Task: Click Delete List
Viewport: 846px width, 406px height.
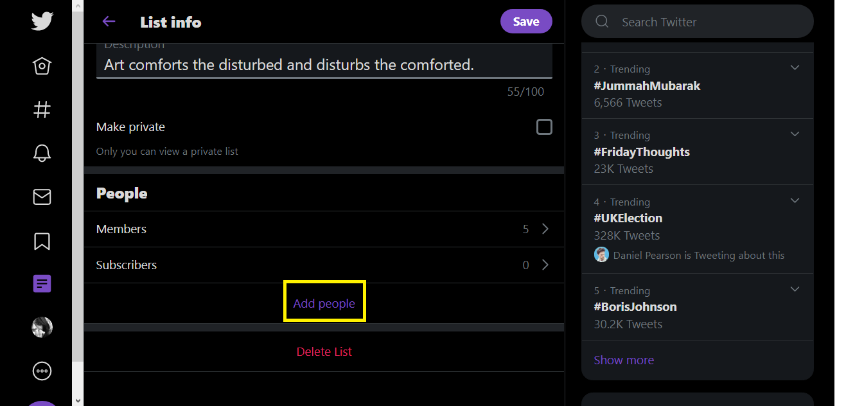Action: (324, 351)
